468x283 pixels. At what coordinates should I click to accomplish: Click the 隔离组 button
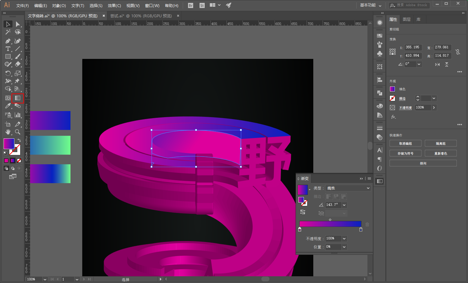point(441,143)
